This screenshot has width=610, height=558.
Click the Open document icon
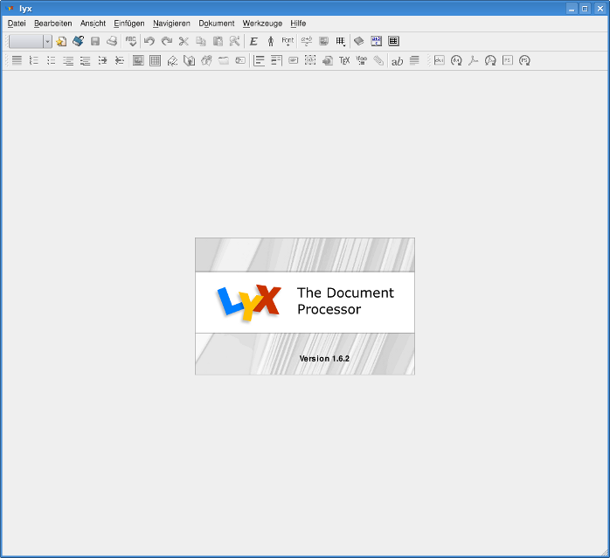(78, 41)
